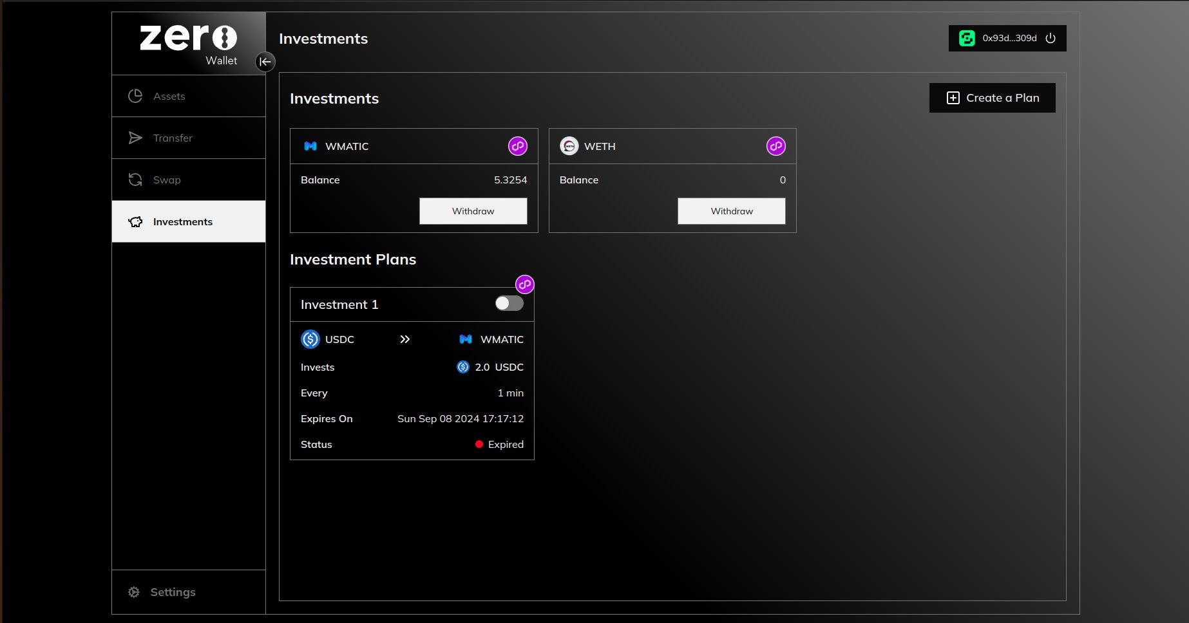Click the WMATIC destination token name
The height and width of the screenshot is (623, 1189).
(x=502, y=339)
